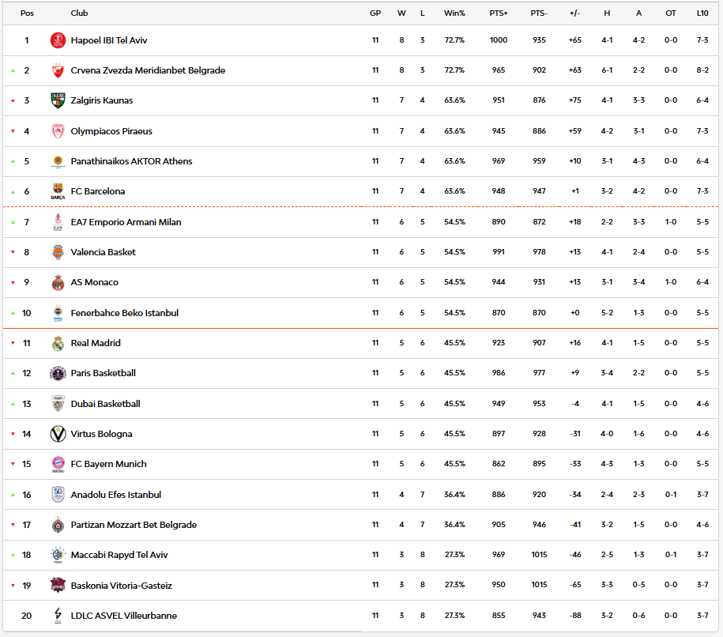Click the FC Barcelona crest icon

pos(58,191)
